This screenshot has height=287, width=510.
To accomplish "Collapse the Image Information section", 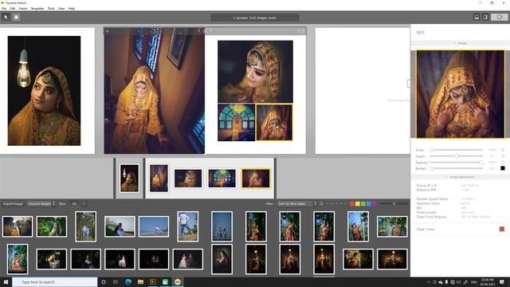I will tap(461, 177).
